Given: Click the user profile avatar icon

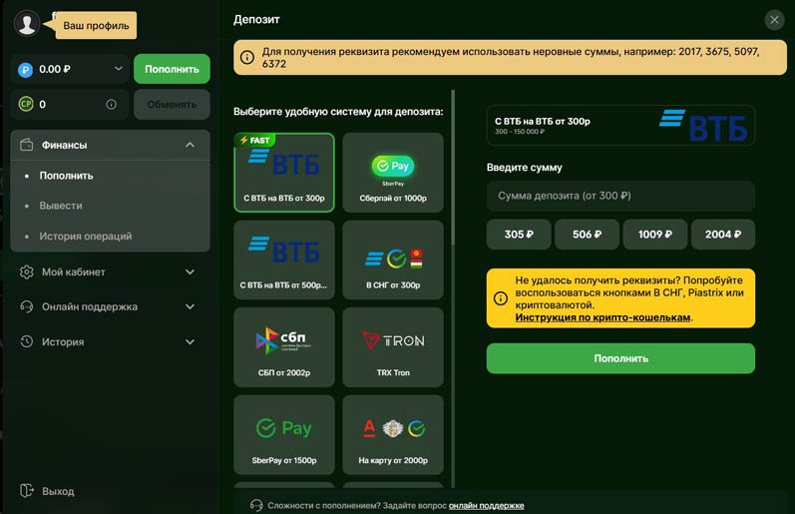Looking at the screenshot, I should click(x=27, y=23).
